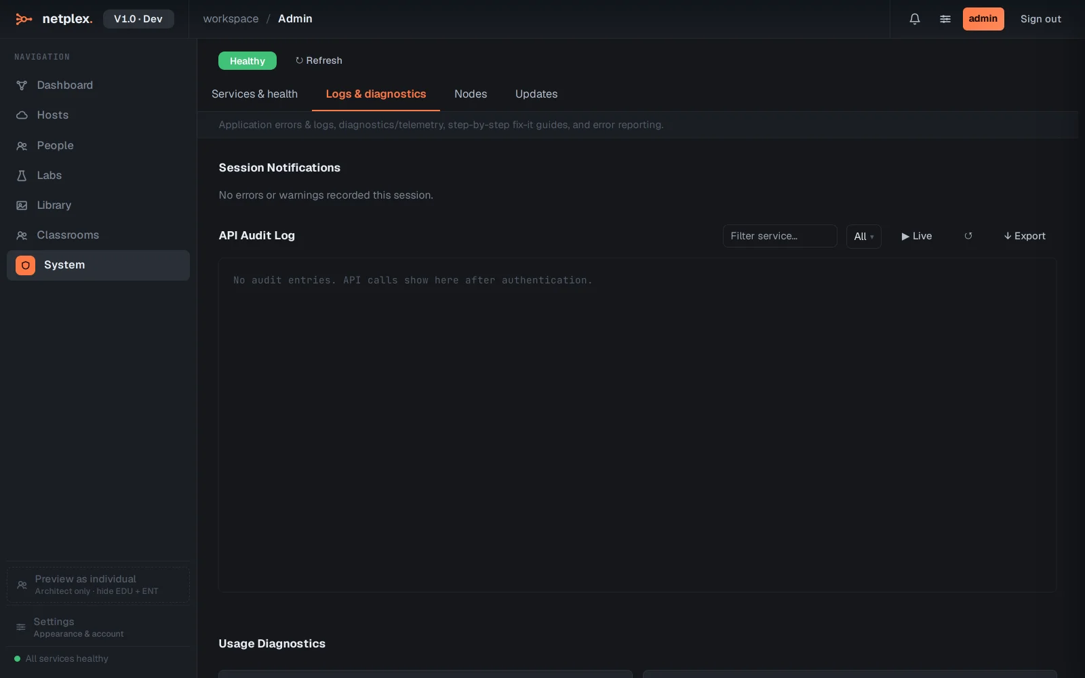Focus the Filter service input field
The height and width of the screenshot is (678, 1085).
pos(780,236)
